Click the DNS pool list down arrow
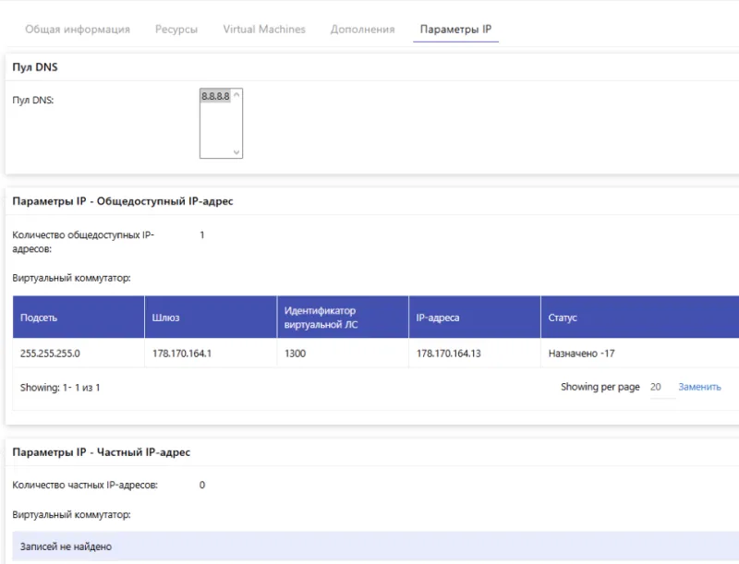739x564 pixels. coord(236,152)
